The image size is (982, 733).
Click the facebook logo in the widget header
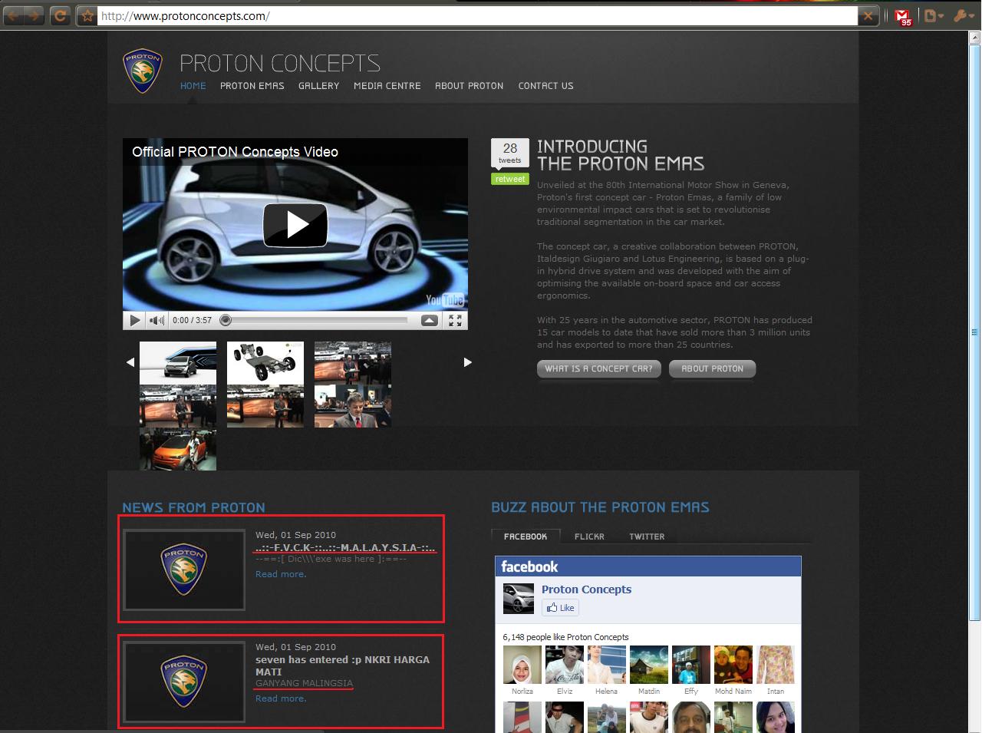pos(529,566)
